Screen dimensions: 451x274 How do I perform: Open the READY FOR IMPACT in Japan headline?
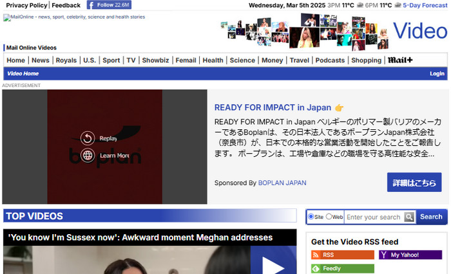[x=273, y=107]
